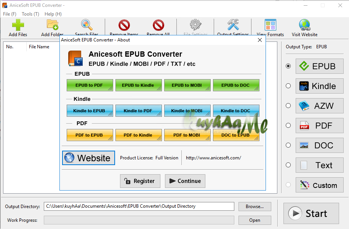The height and width of the screenshot is (229, 349).
Task: Select the PDF radio button
Action: (288, 126)
